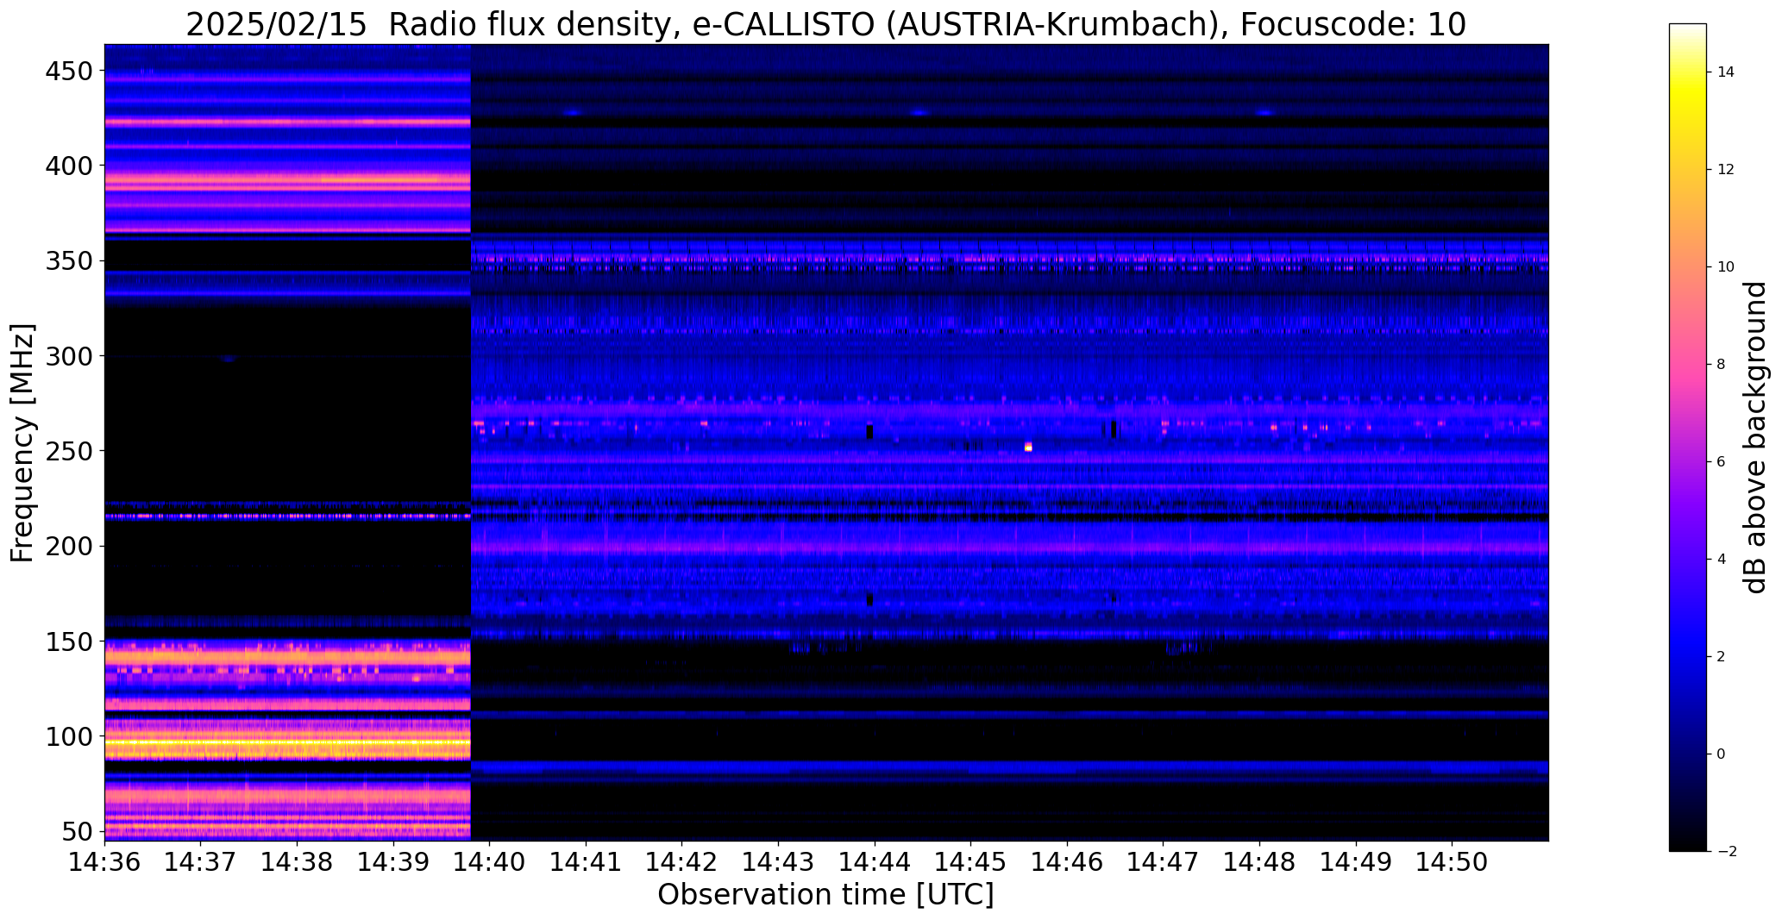Image resolution: width=1782 pixels, height=920 pixels.
Task: Click the 250 frequency tick label
Action: click(68, 451)
